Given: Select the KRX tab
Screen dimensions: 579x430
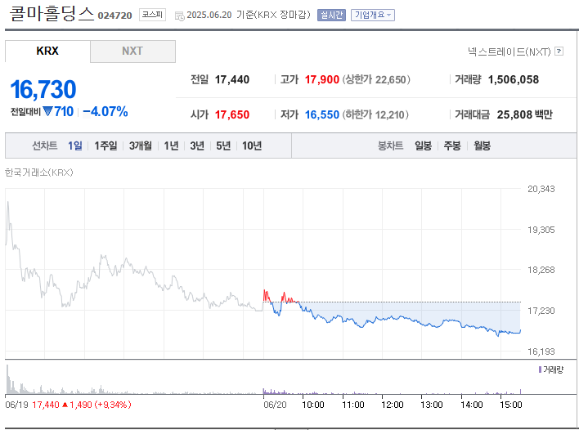Looking at the screenshot, I should (47, 51).
